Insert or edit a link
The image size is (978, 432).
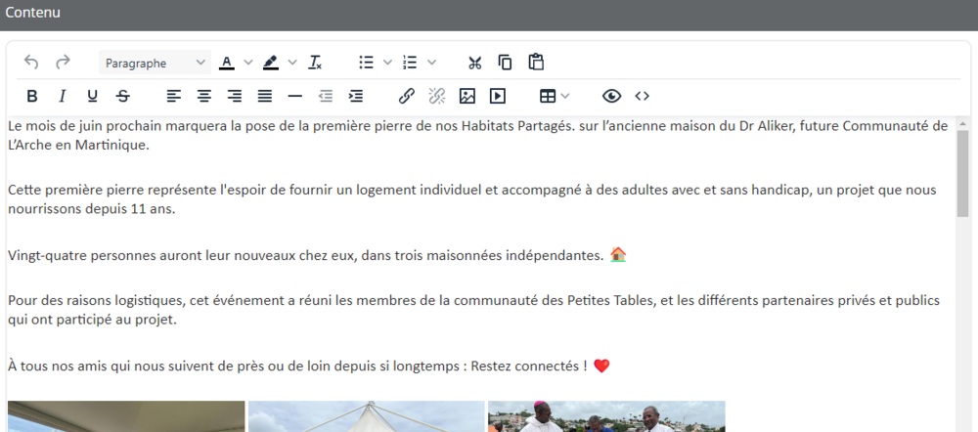[x=407, y=96]
